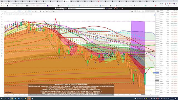Screen dimensions: 178x100
Task: Select the zoom-in magnifier tool
Action: click(2, 36)
